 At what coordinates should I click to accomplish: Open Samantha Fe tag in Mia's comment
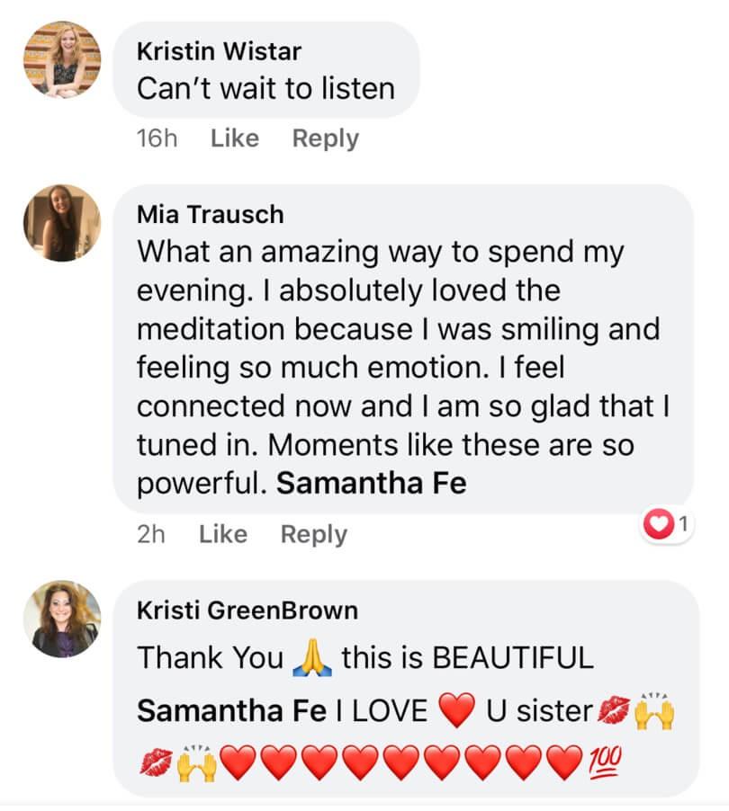[x=371, y=483]
